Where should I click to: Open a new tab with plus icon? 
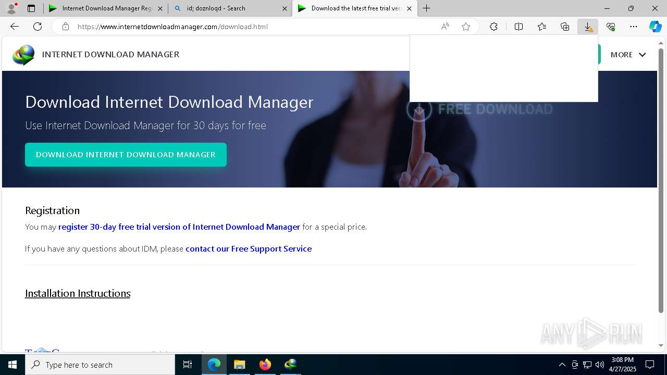427,8
